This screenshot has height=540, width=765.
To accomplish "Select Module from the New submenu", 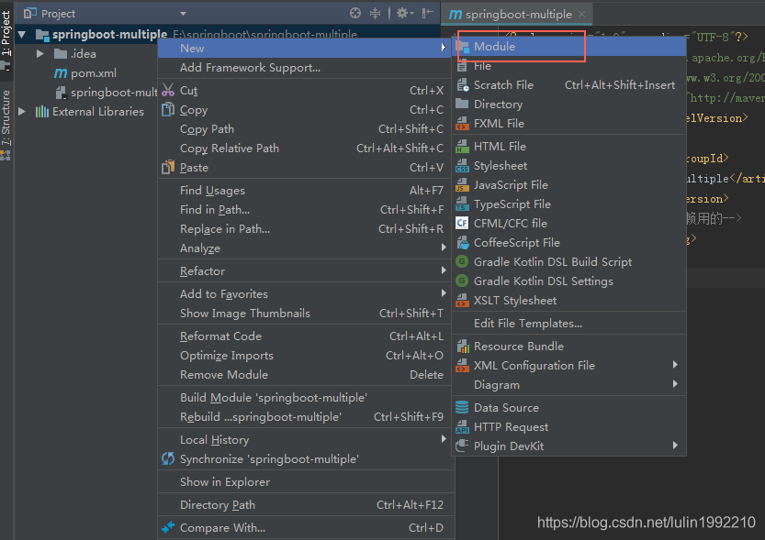I will pyautogui.click(x=568, y=47).
